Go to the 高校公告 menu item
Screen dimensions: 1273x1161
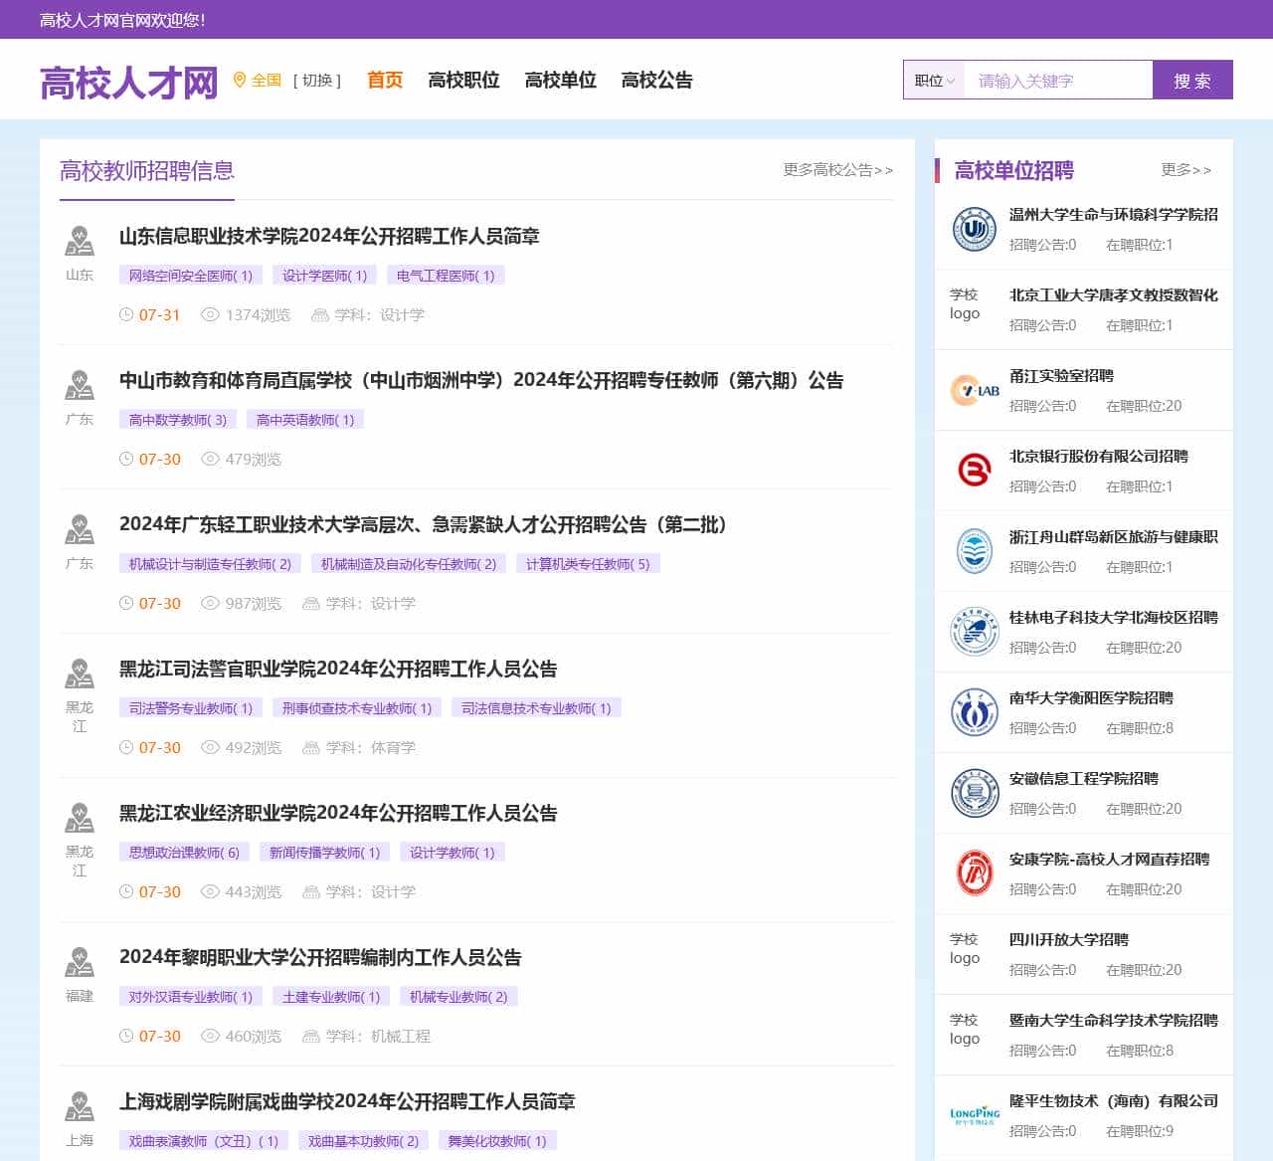(656, 81)
